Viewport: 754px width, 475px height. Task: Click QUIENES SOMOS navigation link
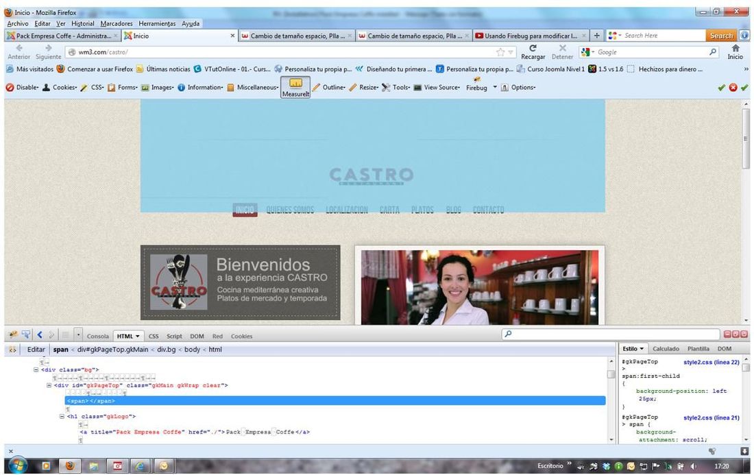(290, 210)
